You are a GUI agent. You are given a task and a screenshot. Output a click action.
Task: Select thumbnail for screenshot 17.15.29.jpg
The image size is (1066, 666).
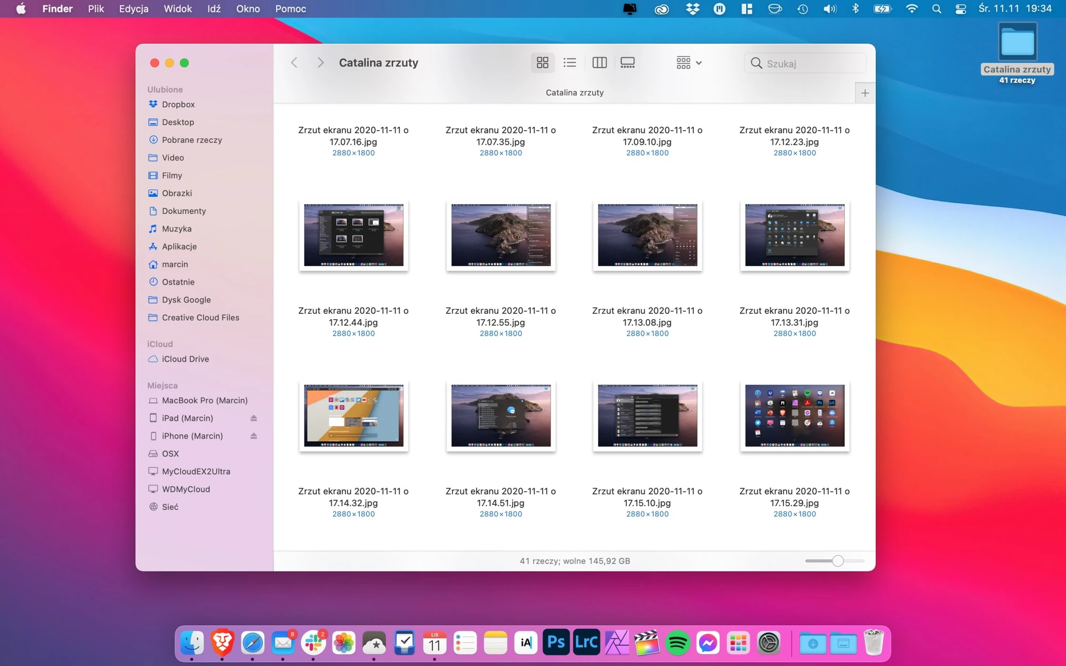795,416
